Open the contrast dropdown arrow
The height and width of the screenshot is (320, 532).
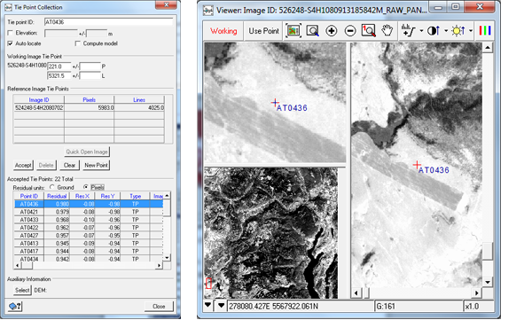[446, 31]
